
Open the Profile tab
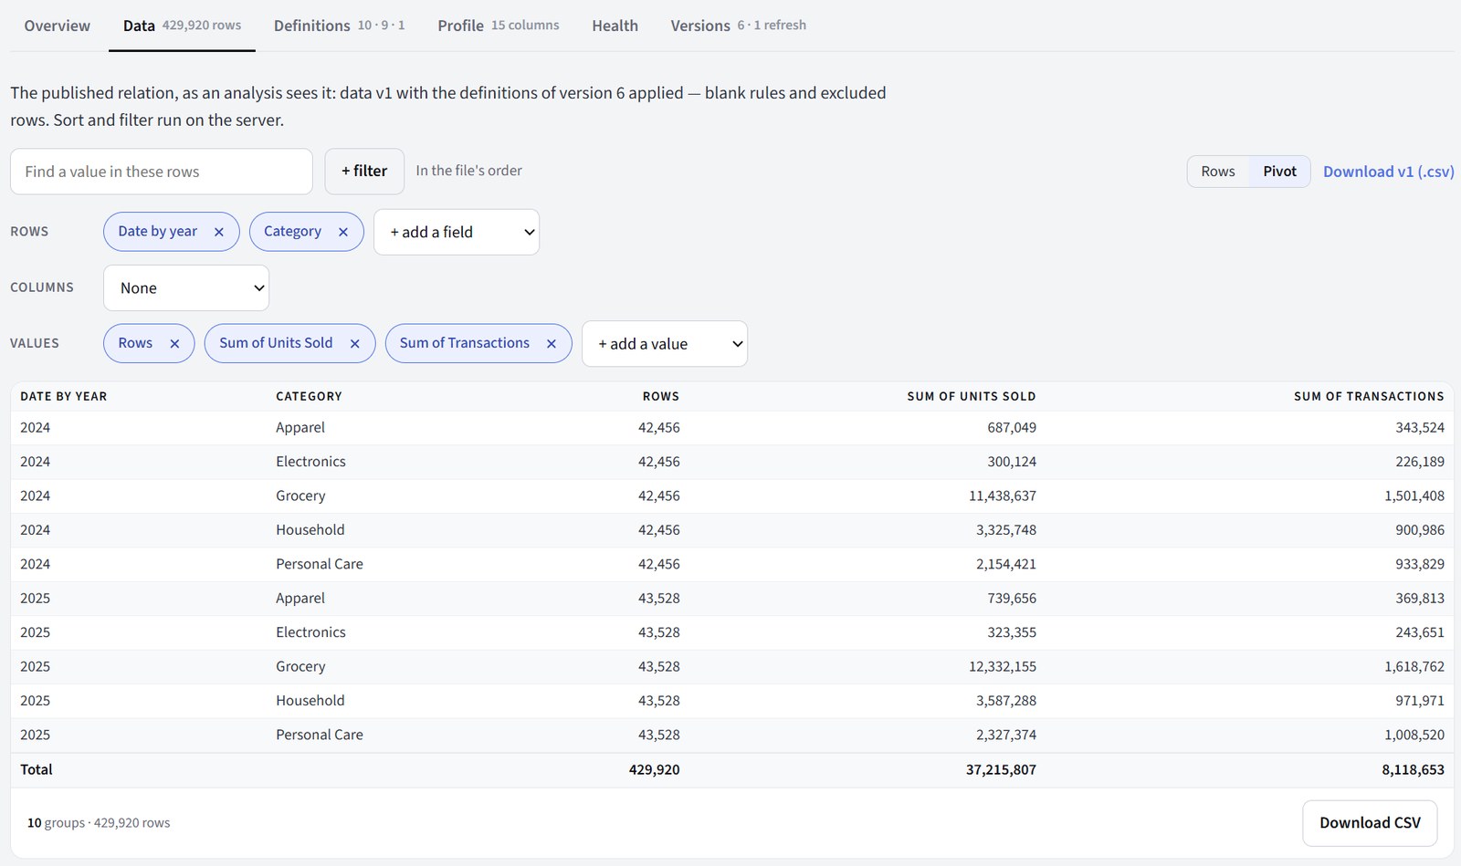coord(499,26)
